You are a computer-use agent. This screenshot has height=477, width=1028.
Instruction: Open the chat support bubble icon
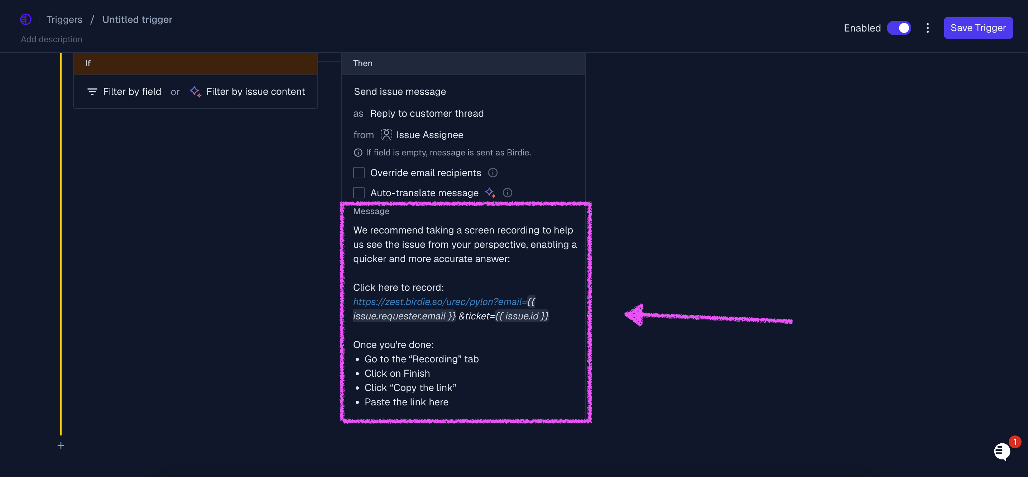(1002, 452)
